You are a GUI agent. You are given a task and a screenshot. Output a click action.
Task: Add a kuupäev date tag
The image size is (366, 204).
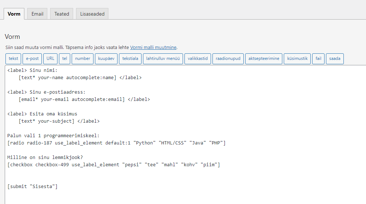(x=106, y=58)
